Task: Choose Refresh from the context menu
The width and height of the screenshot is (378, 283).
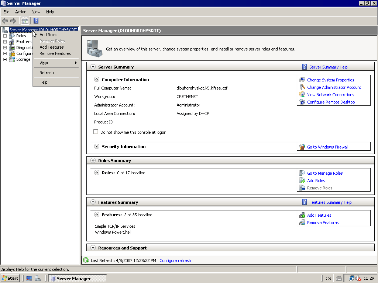Action: pos(56,73)
